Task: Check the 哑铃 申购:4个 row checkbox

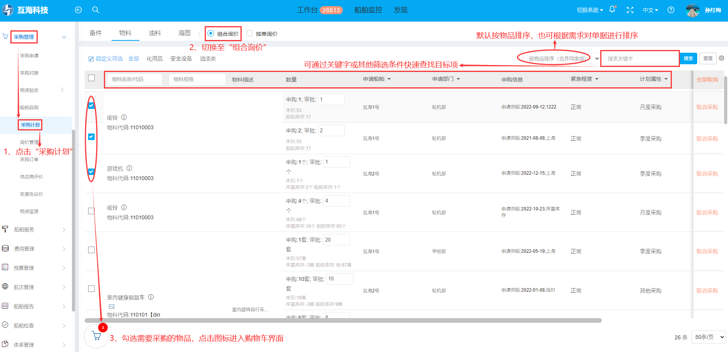Action: (x=91, y=211)
